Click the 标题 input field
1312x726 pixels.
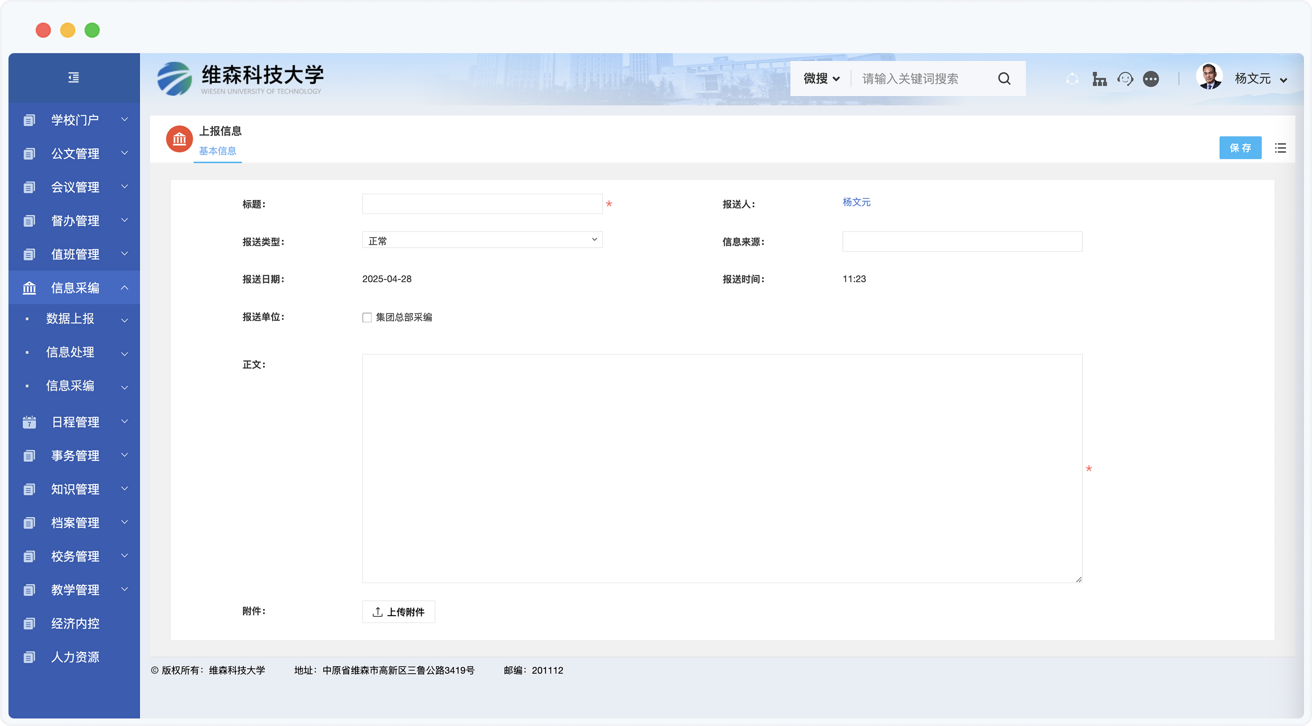(x=482, y=204)
